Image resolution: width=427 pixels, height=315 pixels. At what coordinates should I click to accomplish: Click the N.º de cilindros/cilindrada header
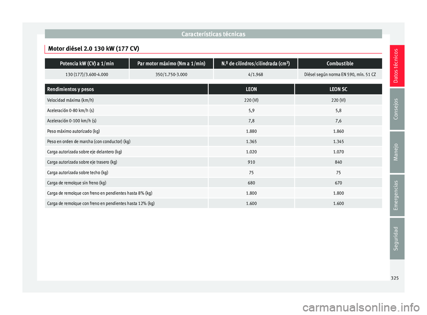[255, 64]
